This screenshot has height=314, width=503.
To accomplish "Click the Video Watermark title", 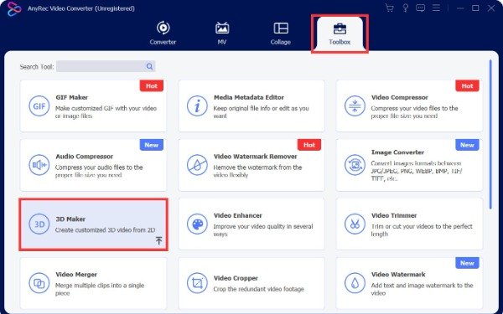I will (x=398, y=275).
